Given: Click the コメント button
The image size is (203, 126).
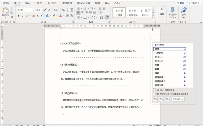Looking at the screenshot, I should [x=194, y=3].
